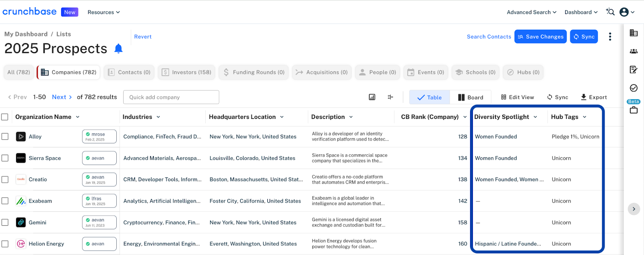This screenshot has height=255, width=644.
Task: Click the Crunchbase logo
Action: pos(29,12)
